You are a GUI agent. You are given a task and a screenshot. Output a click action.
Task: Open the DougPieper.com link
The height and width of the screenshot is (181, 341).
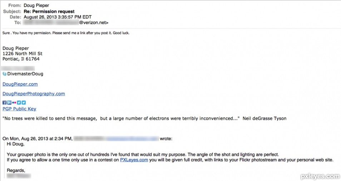pyautogui.click(x=20, y=84)
